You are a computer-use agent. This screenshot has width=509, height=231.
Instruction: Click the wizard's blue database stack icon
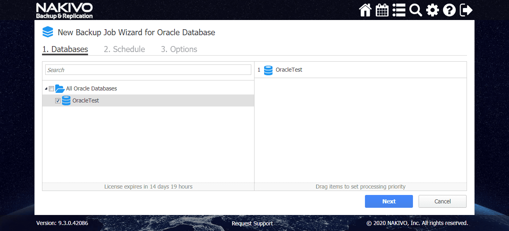(48, 32)
